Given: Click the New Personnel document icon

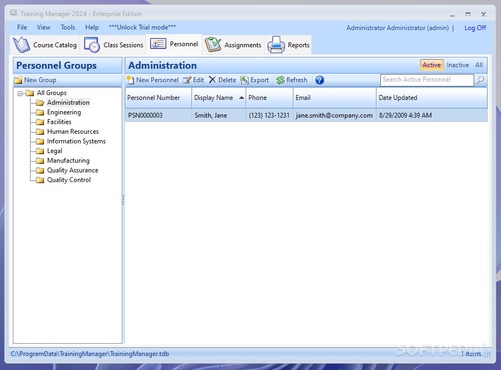Looking at the screenshot, I should coord(130,80).
